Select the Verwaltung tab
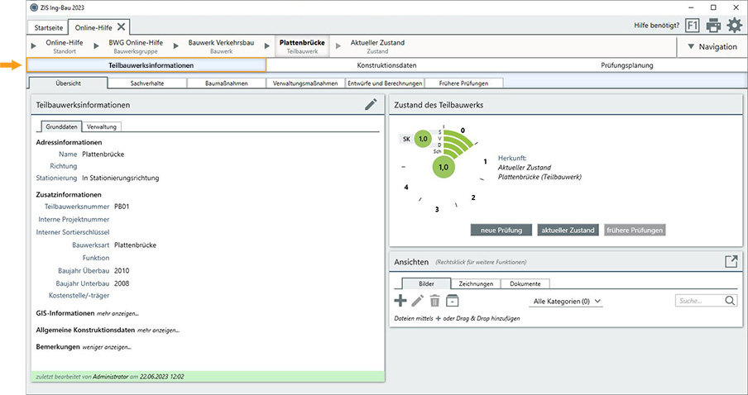The image size is (748, 395). 102,126
